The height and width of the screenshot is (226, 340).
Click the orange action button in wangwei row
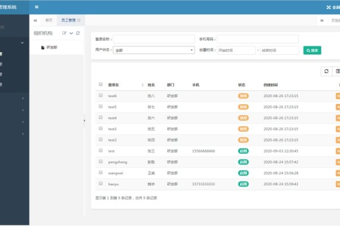(x=338, y=173)
